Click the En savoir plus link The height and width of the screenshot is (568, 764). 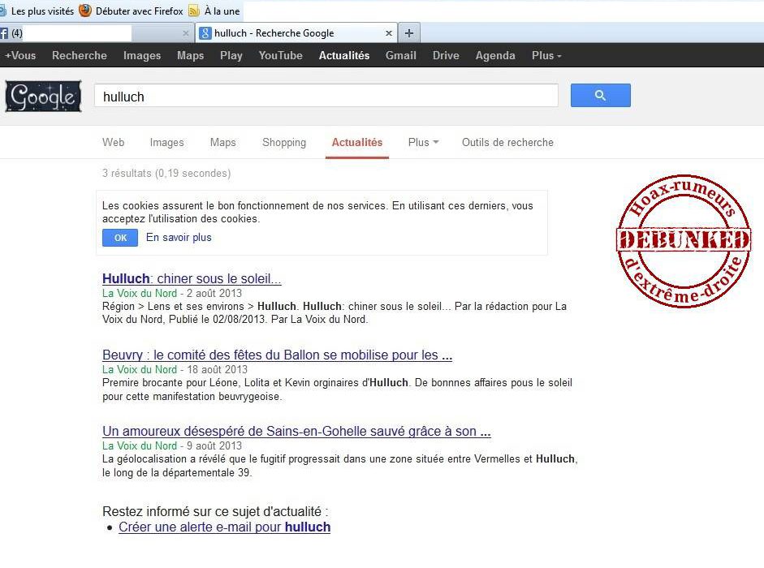pos(179,237)
